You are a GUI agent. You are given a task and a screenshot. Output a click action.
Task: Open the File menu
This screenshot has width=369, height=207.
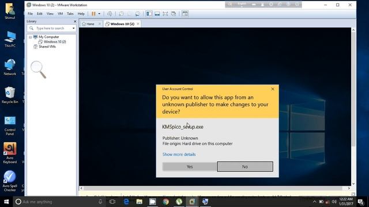(30, 14)
